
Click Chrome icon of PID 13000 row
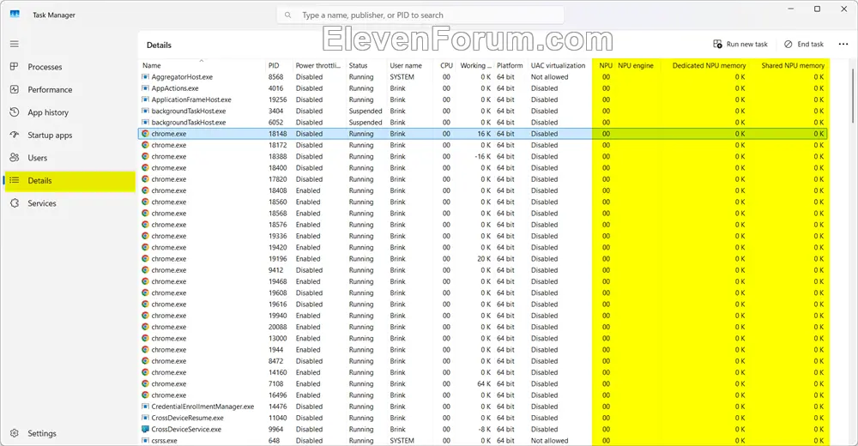(145, 338)
